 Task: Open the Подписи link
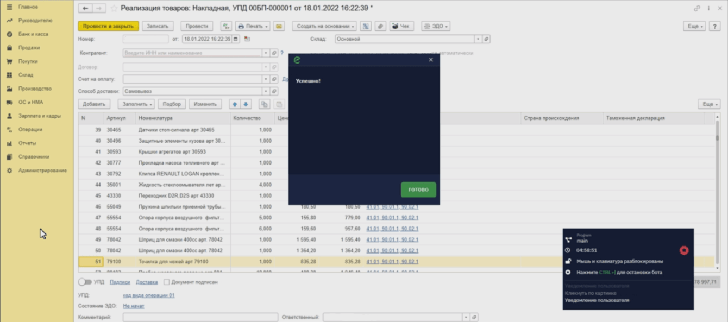click(120, 282)
